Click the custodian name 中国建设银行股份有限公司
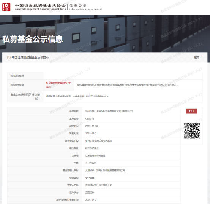This screenshot has width=210, height=204. (x=99, y=185)
